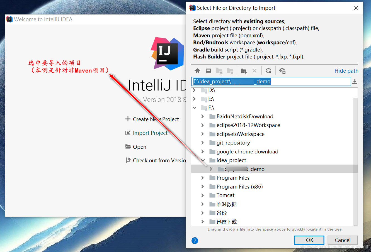Viewport: 371px width, 252px height.
Task: Click Open in Welcome window
Action: click(139, 147)
